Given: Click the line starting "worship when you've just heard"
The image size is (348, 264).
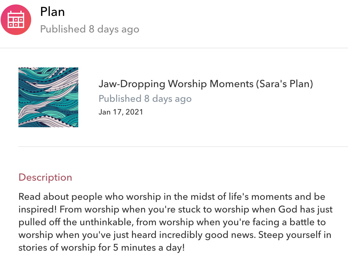Looking at the screenshot, I should pyautogui.click(x=175, y=235).
